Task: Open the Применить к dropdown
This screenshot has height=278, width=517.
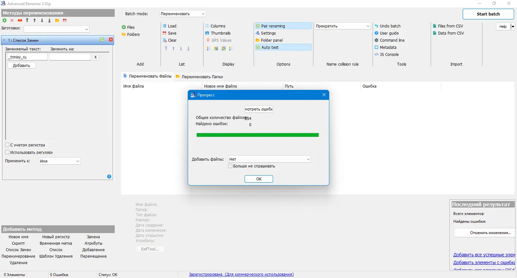Action: 60,161
